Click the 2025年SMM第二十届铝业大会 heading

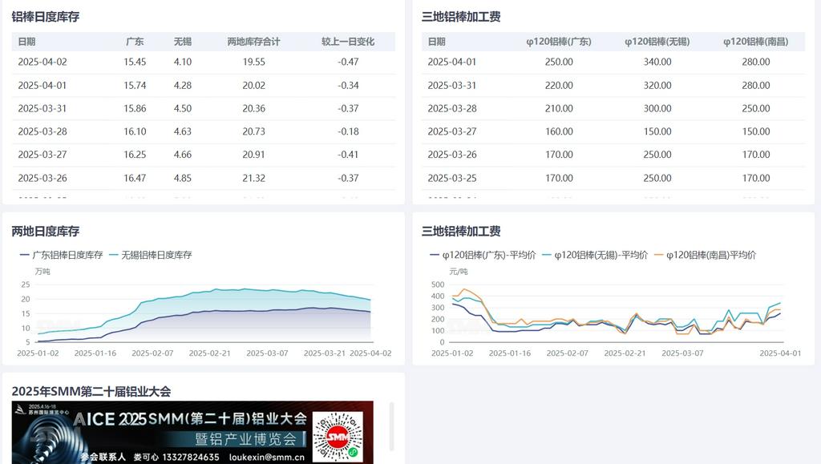click(91, 391)
